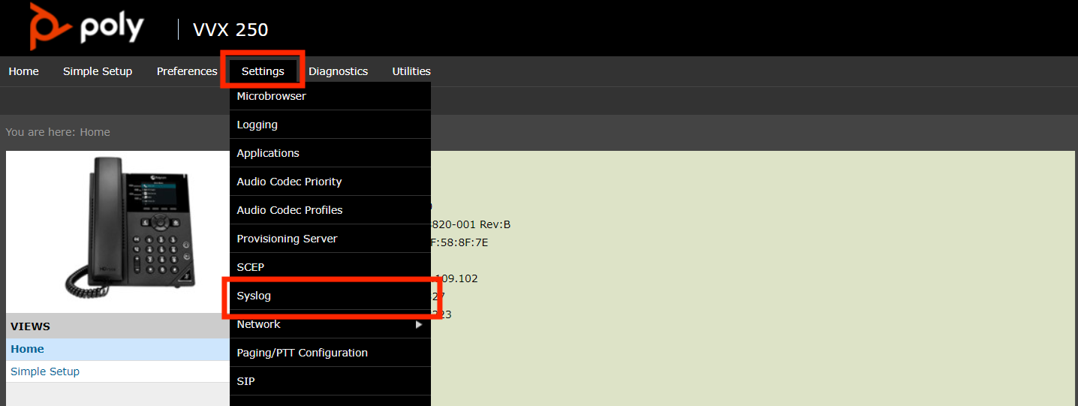Open Paging/PTT Configuration

click(330, 353)
